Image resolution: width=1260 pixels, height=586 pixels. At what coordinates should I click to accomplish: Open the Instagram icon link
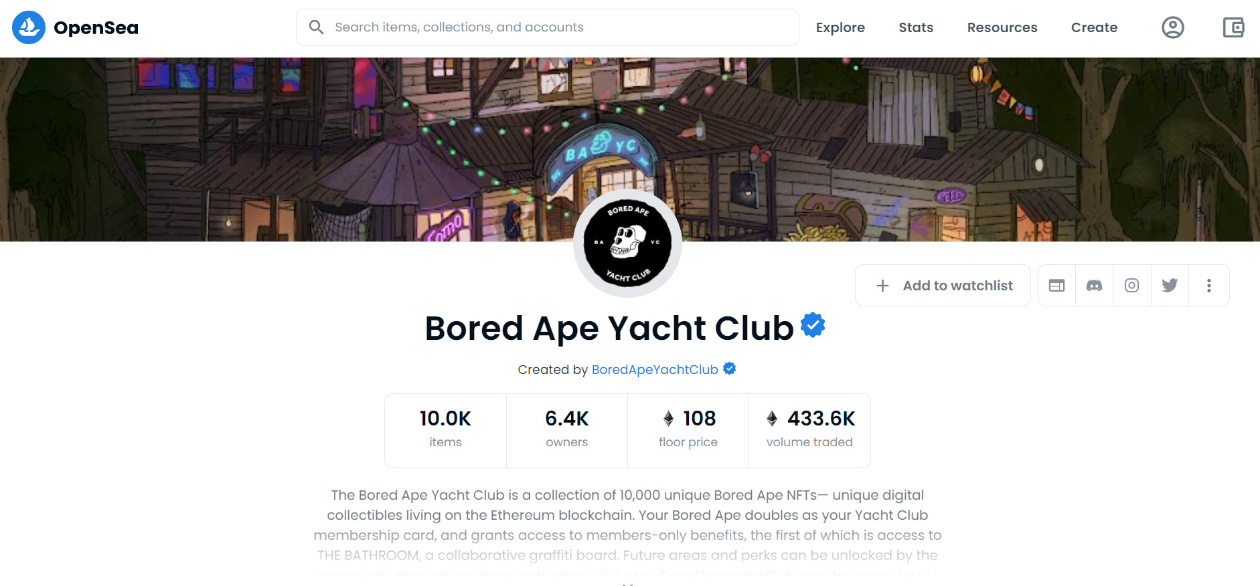point(1131,286)
